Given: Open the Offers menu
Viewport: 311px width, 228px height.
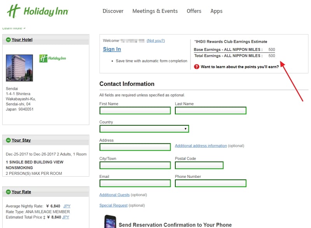Looking at the screenshot, I should click(194, 11).
